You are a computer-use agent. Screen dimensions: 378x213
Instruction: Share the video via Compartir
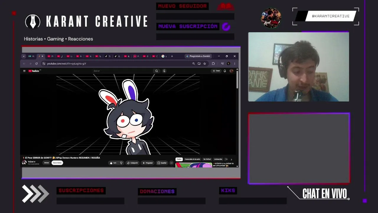[133, 163]
